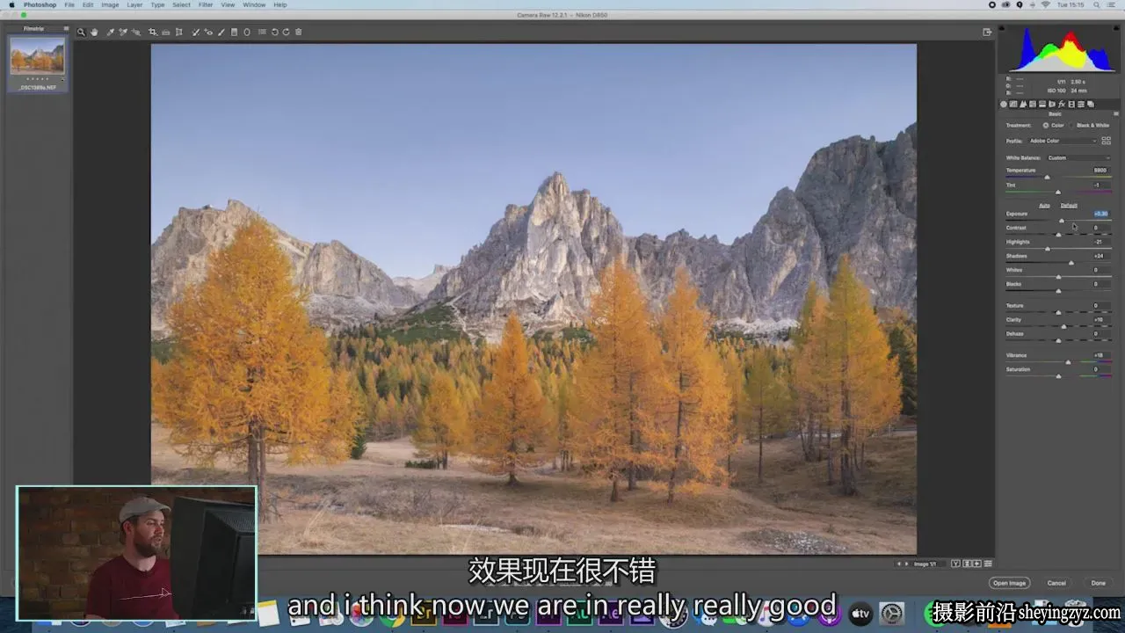Screen dimensions: 1125x633
Task: Open the Layer menu
Action: [134, 5]
